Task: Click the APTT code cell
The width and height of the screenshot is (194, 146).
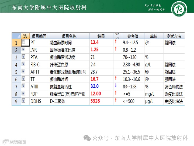Action: click(x=39, y=72)
